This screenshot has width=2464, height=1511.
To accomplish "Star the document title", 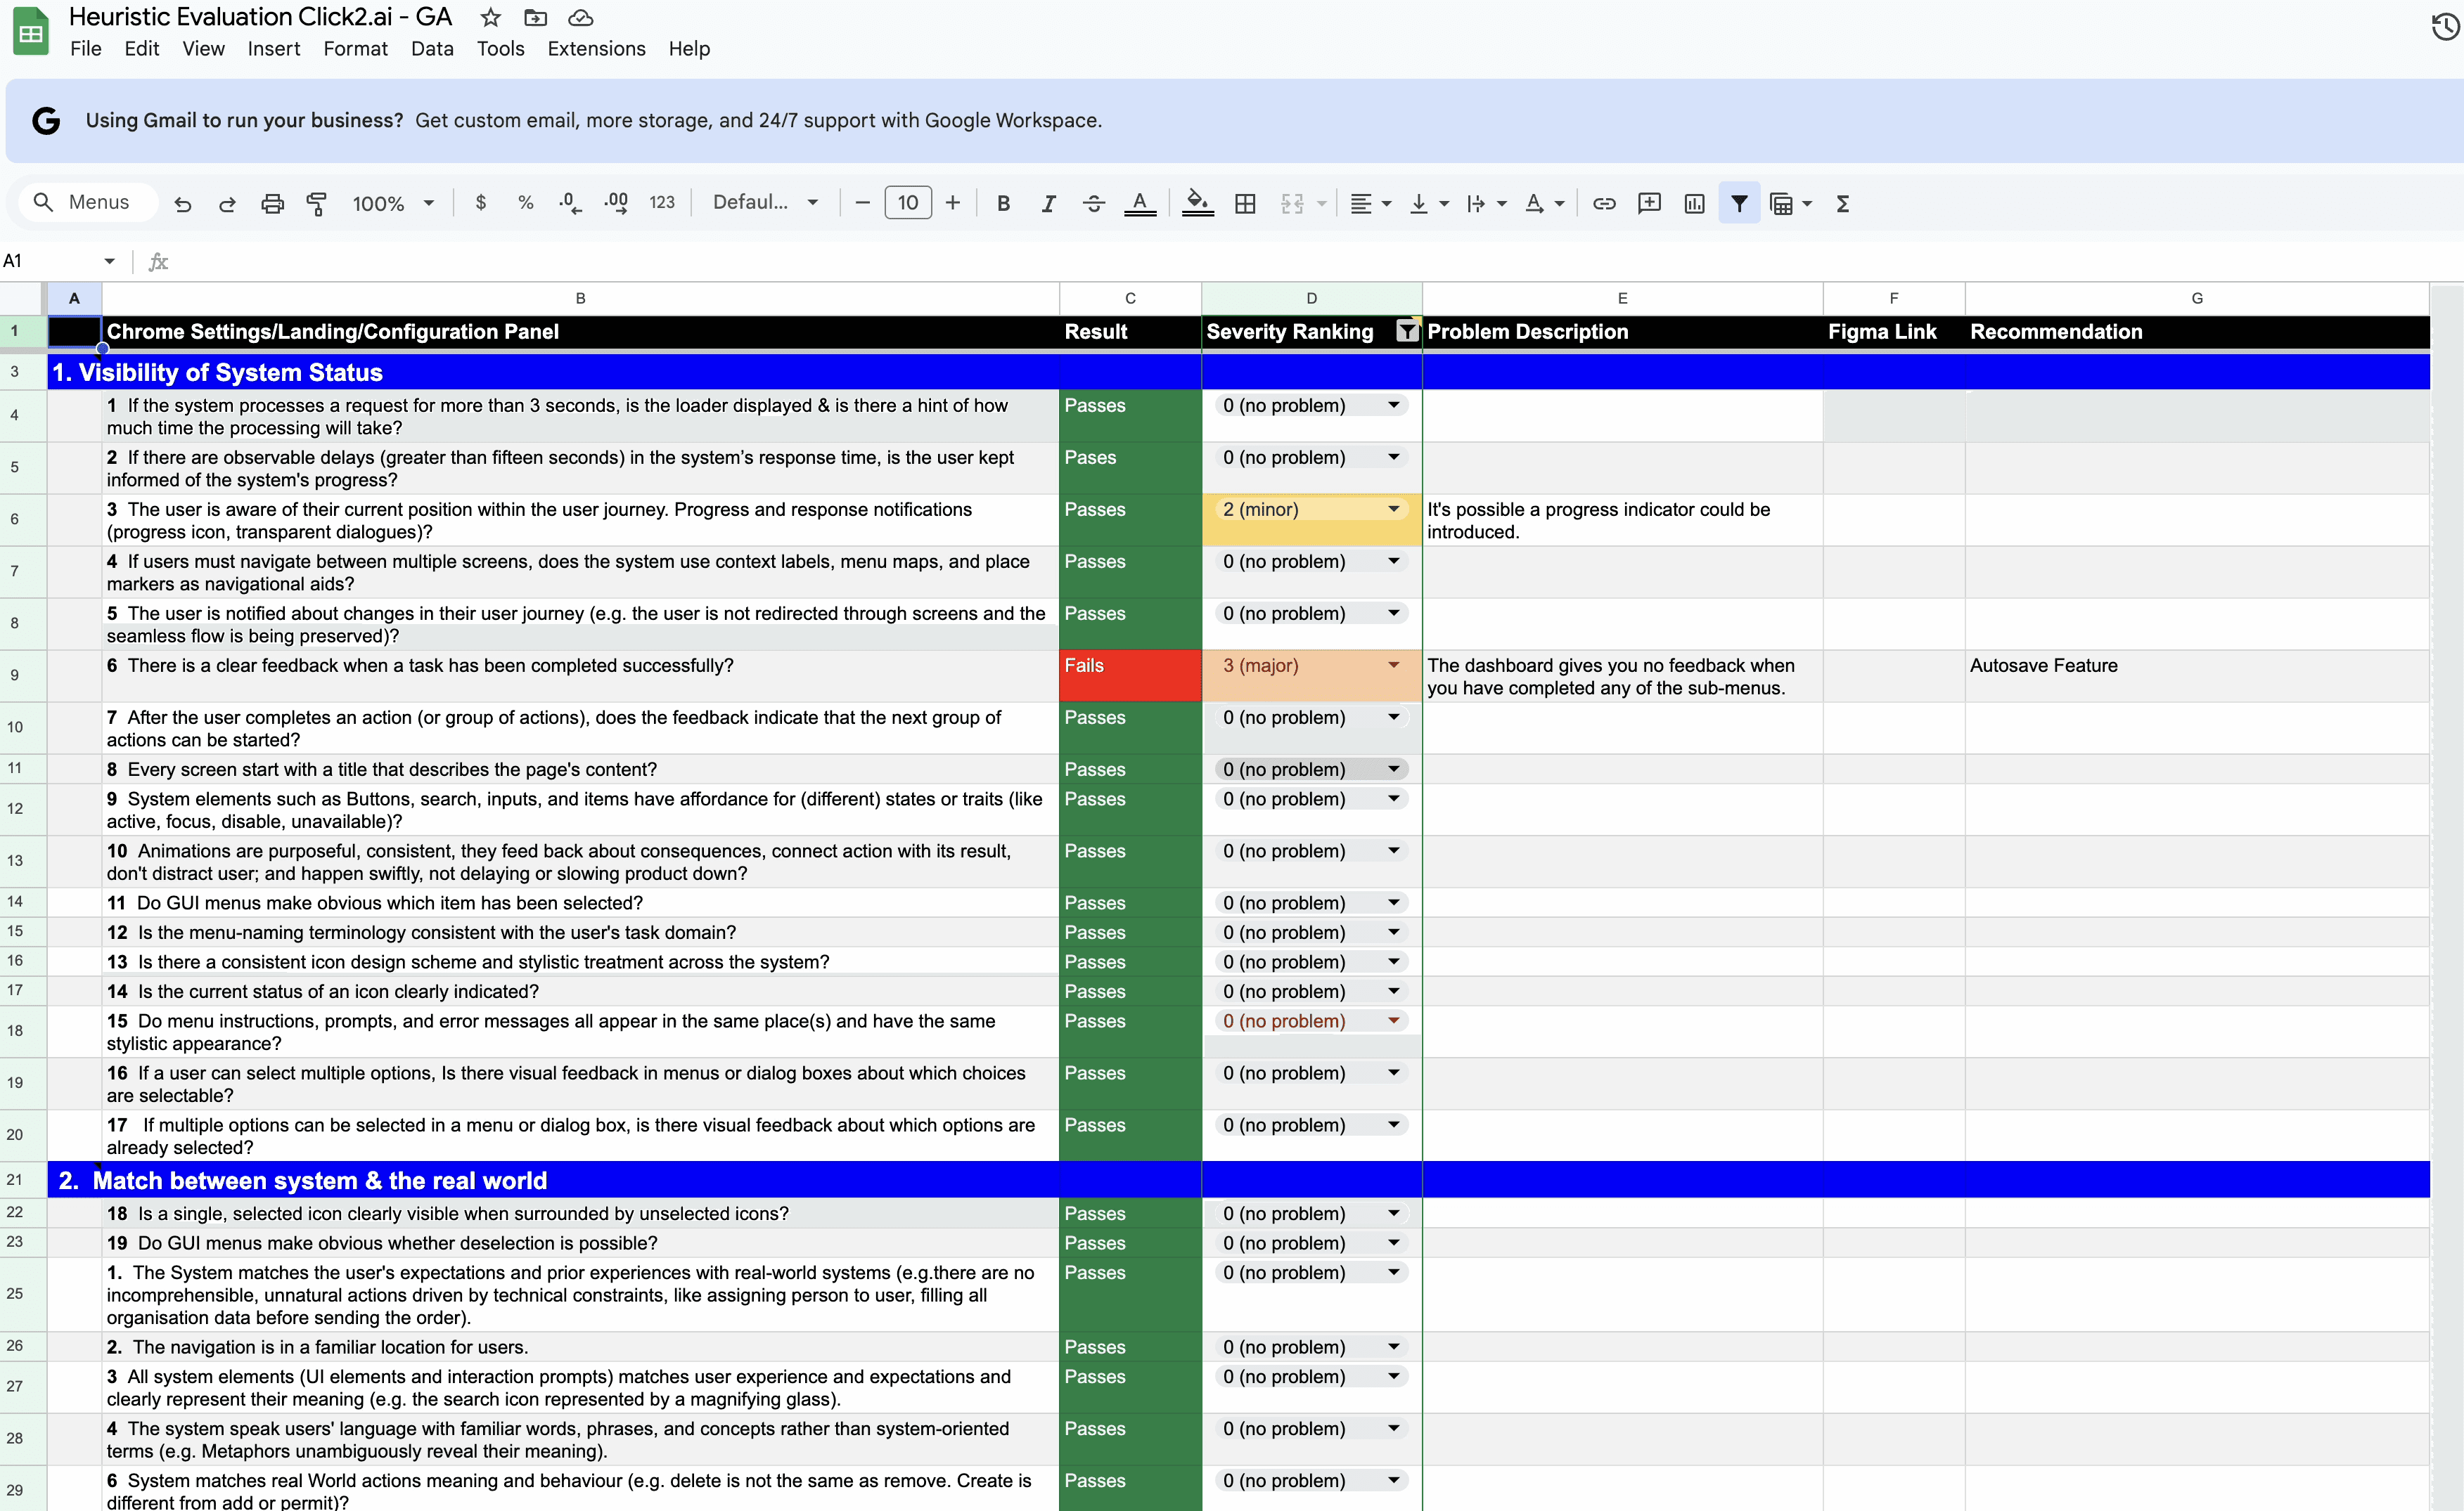I will (490, 18).
